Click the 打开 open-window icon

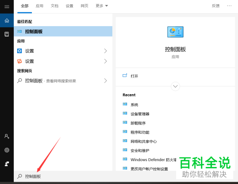[x=125, y=76]
